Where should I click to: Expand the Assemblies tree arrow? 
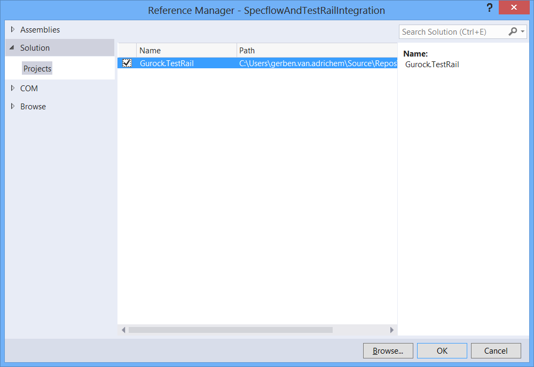coord(13,30)
